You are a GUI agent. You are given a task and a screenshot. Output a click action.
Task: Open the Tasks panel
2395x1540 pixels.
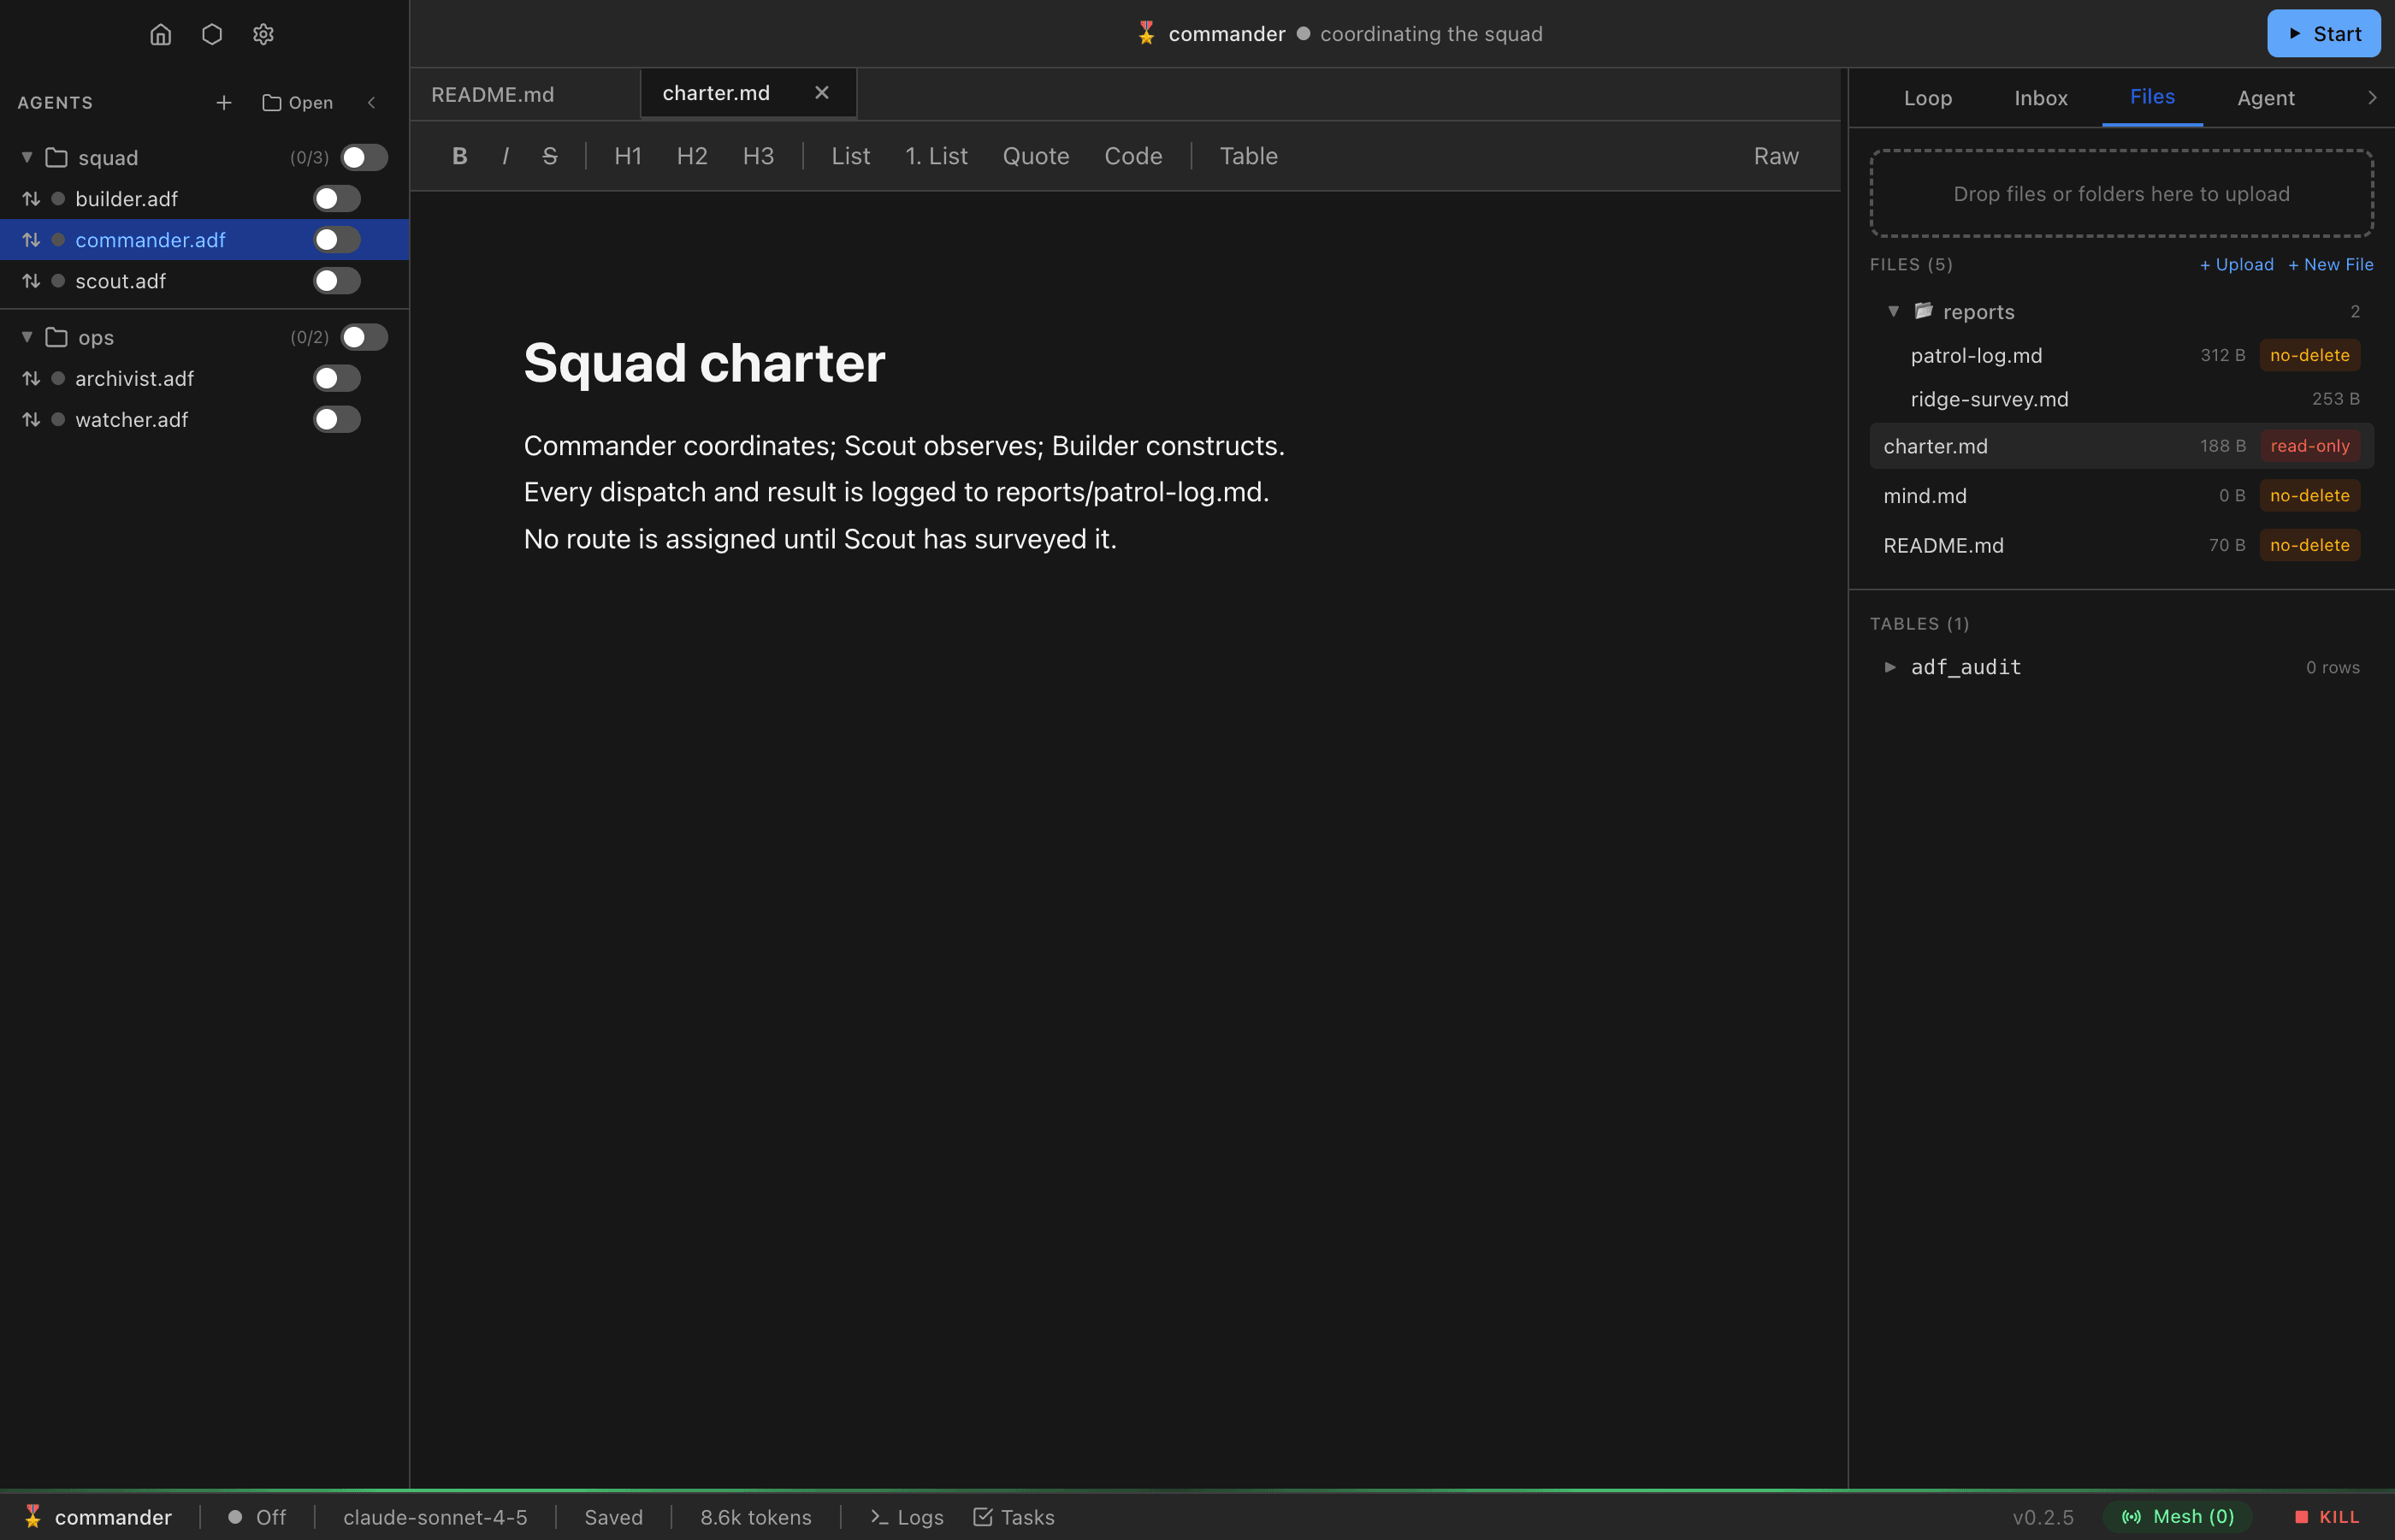pos(1014,1517)
